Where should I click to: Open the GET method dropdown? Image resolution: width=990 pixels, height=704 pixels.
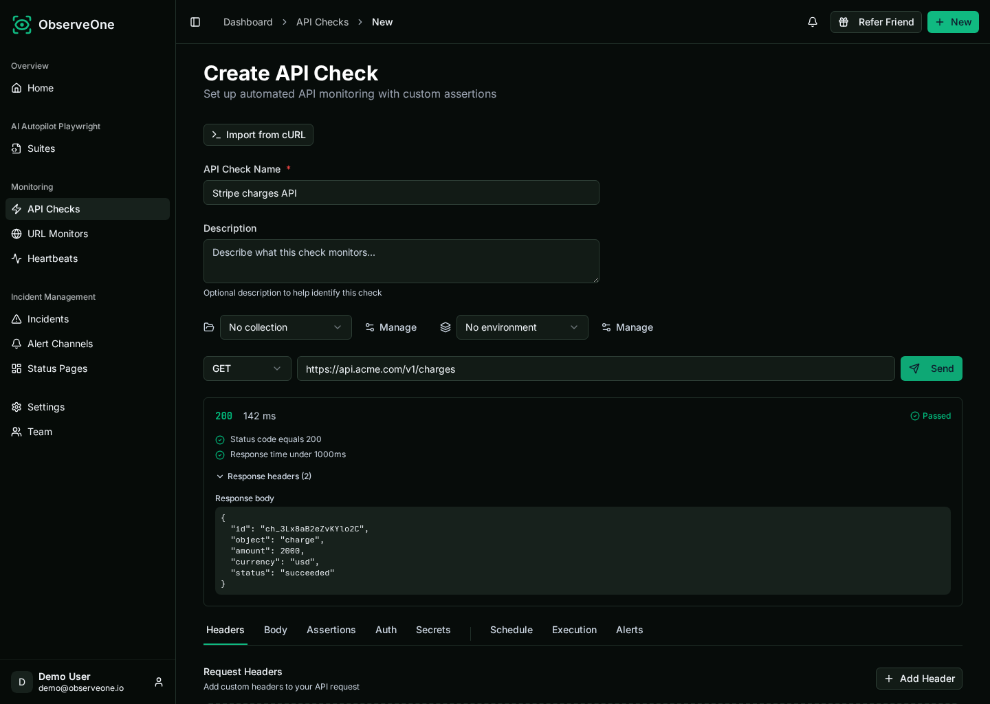247,368
